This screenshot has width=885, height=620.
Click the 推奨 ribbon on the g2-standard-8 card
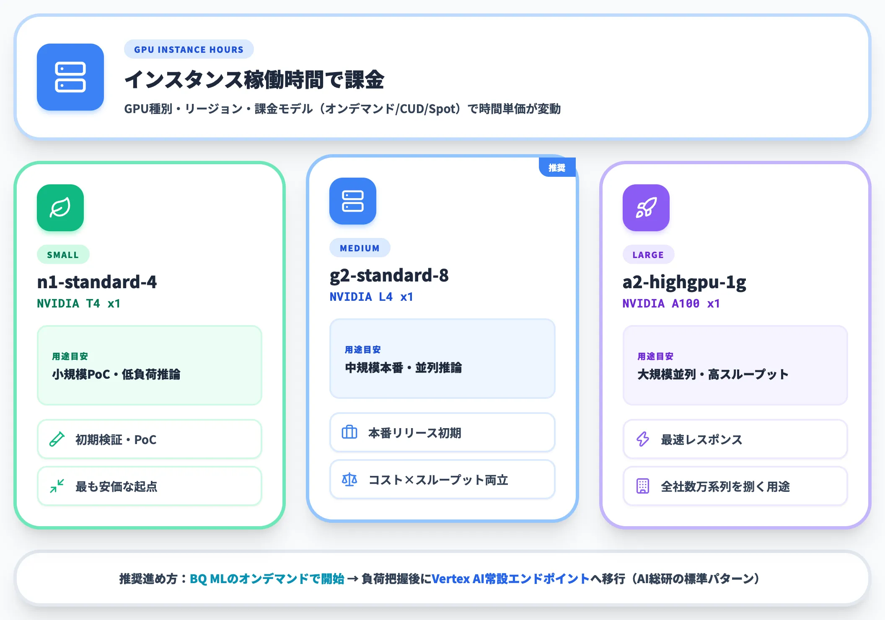click(557, 168)
